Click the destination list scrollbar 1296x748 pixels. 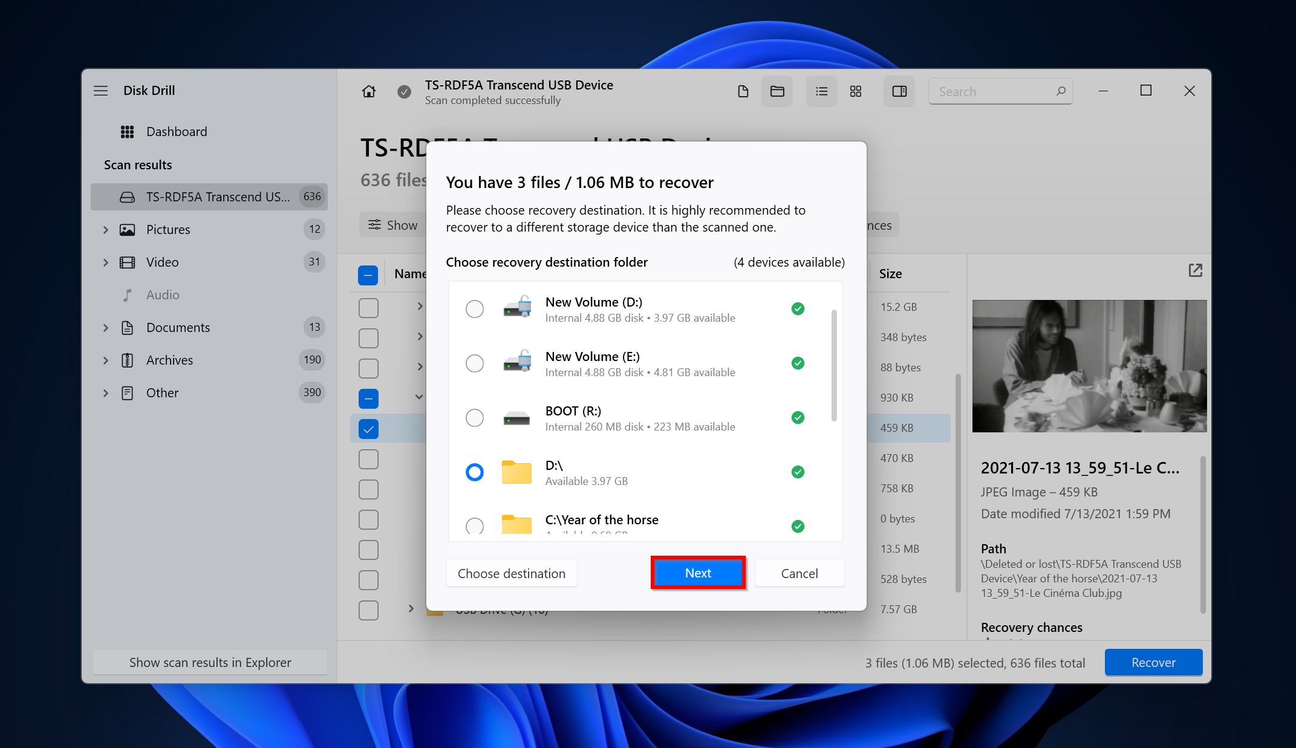[834, 366]
